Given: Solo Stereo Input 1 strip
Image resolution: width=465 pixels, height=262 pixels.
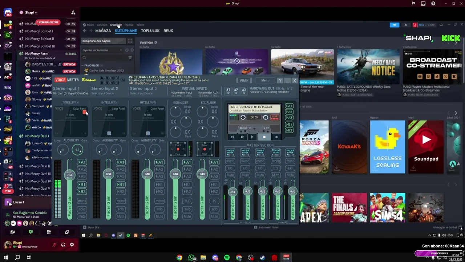Looking at the screenshot, I should point(82,209).
